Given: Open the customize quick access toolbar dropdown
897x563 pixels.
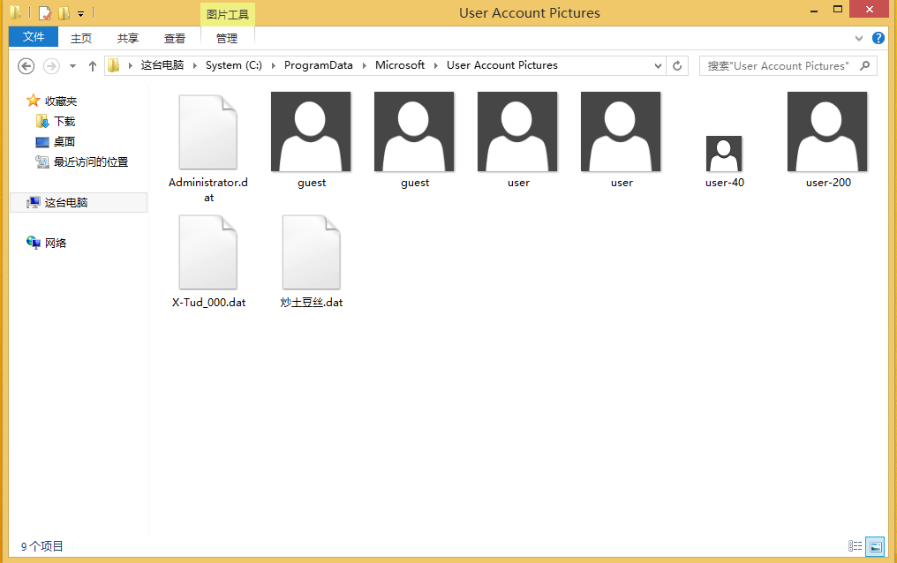Looking at the screenshot, I should tap(80, 14).
